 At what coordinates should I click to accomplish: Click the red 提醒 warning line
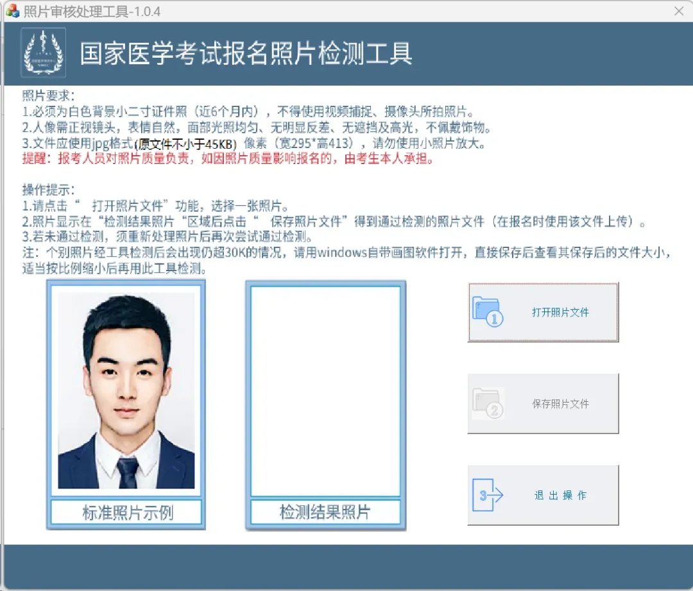228,158
